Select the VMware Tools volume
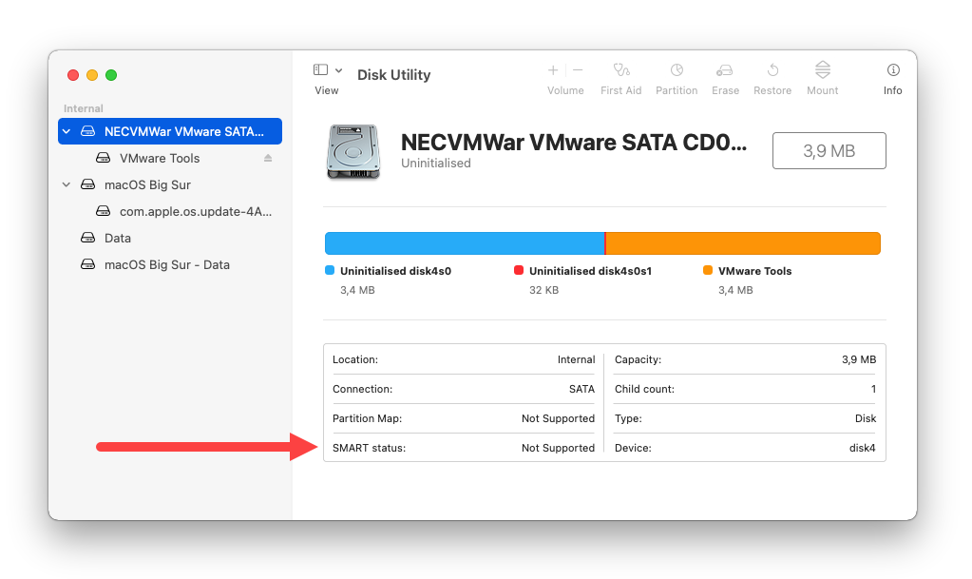The width and height of the screenshot is (972, 579). pos(160,158)
